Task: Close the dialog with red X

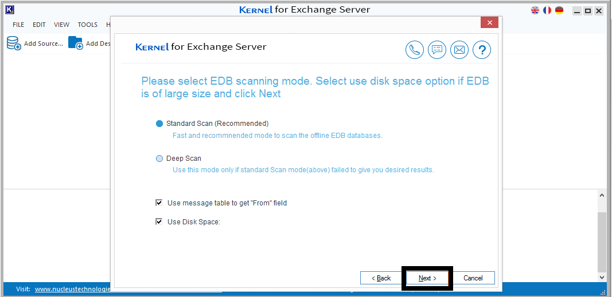Action: pyautogui.click(x=489, y=22)
